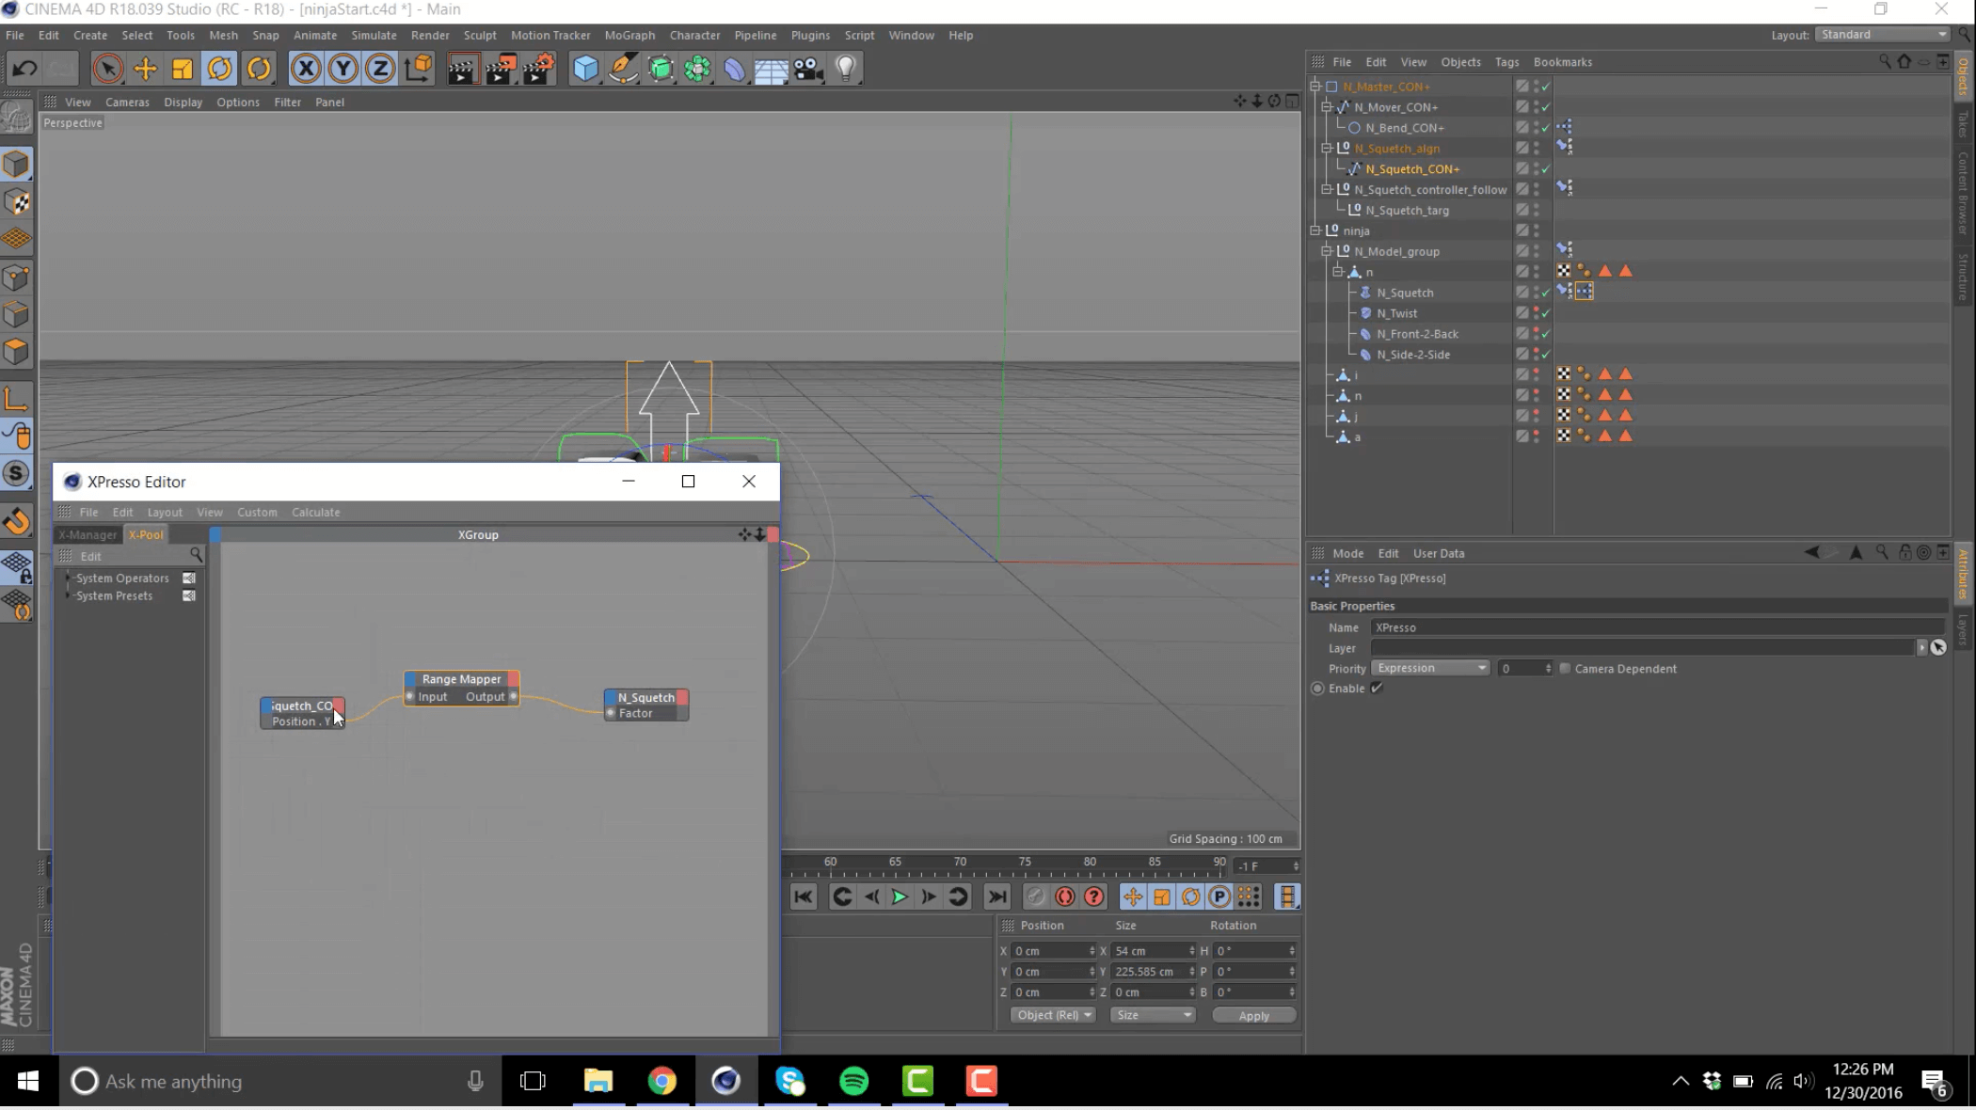The height and width of the screenshot is (1110, 1976).
Task: Add a Cube primitive from toolbar
Action: (585, 69)
